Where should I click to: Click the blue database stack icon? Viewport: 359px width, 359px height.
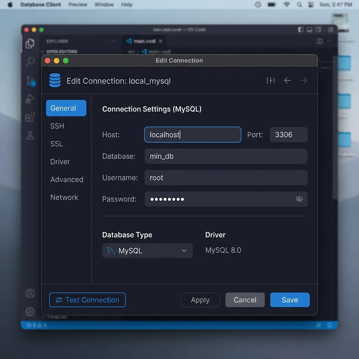(55, 80)
